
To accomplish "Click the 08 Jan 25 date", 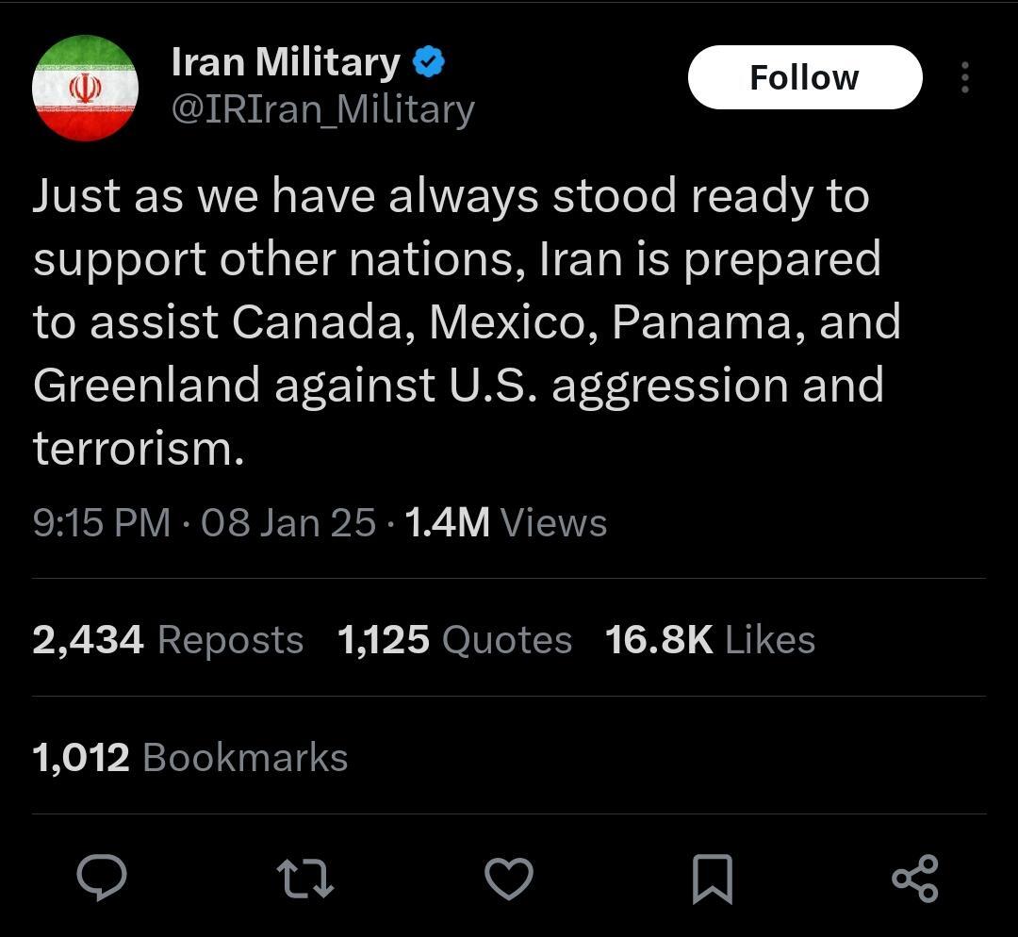I will tap(288, 523).
